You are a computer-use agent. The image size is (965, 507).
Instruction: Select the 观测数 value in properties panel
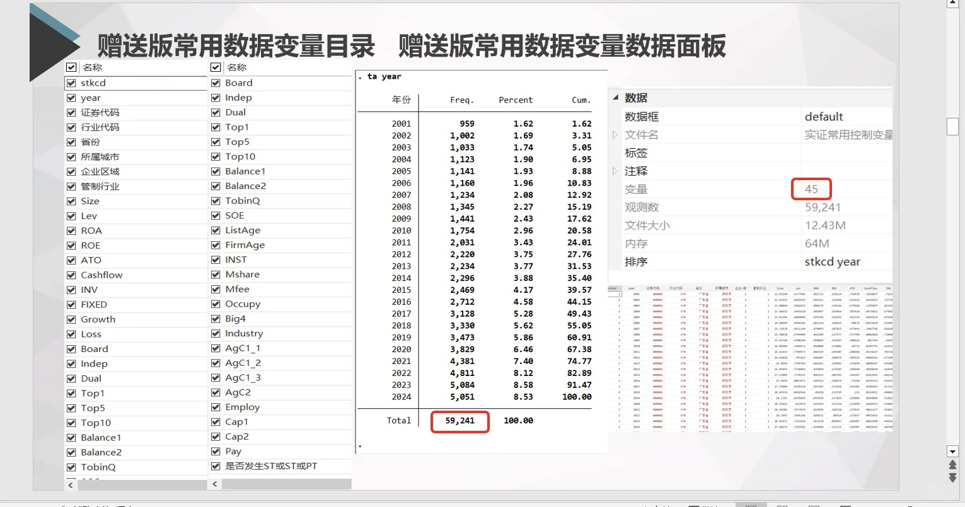click(x=823, y=207)
